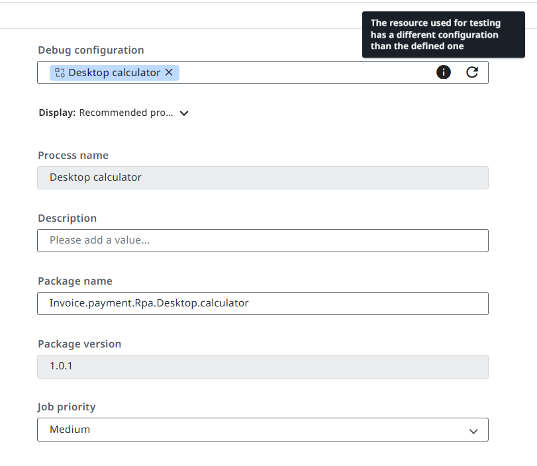Click the Job priority field label
The width and height of the screenshot is (537, 466).
[x=67, y=407]
